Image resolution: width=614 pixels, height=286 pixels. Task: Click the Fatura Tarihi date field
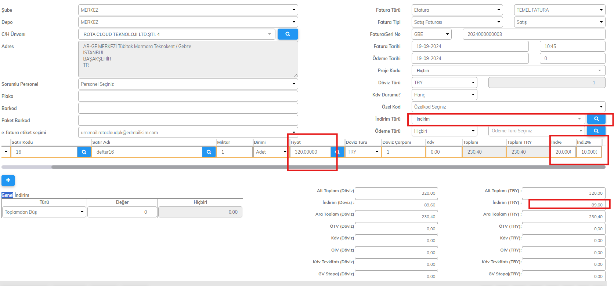pyautogui.click(x=470, y=46)
